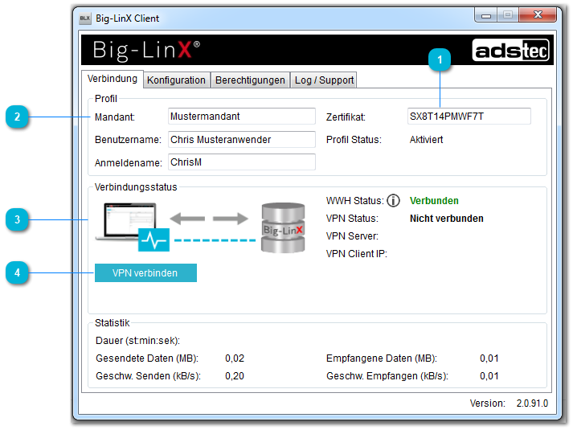This screenshot has height=430, width=573.
Task: Click the VPN Server label
Action: coord(352,236)
